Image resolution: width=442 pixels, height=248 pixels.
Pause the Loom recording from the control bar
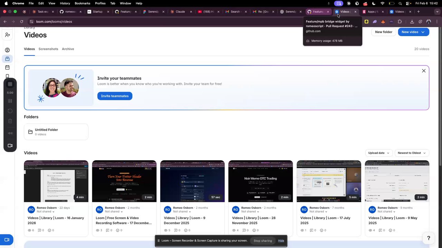click(10, 101)
